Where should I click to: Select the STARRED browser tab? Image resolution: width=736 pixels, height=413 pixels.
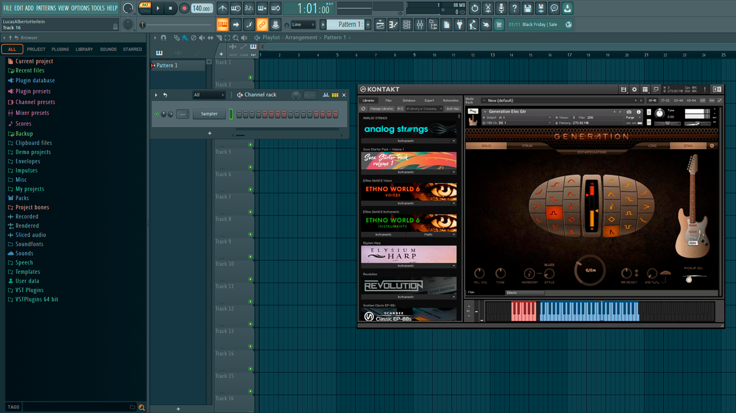[x=132, y=49]
